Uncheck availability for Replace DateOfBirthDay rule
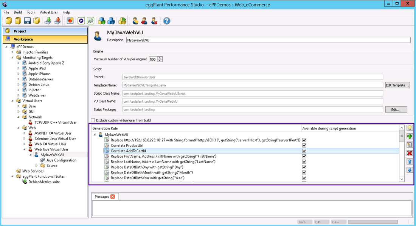Image resolution: width=416 pixels, height=226 pixels. [304, 167]
